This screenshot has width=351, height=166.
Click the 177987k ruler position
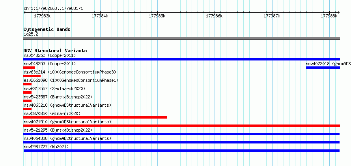coord(272,16)
